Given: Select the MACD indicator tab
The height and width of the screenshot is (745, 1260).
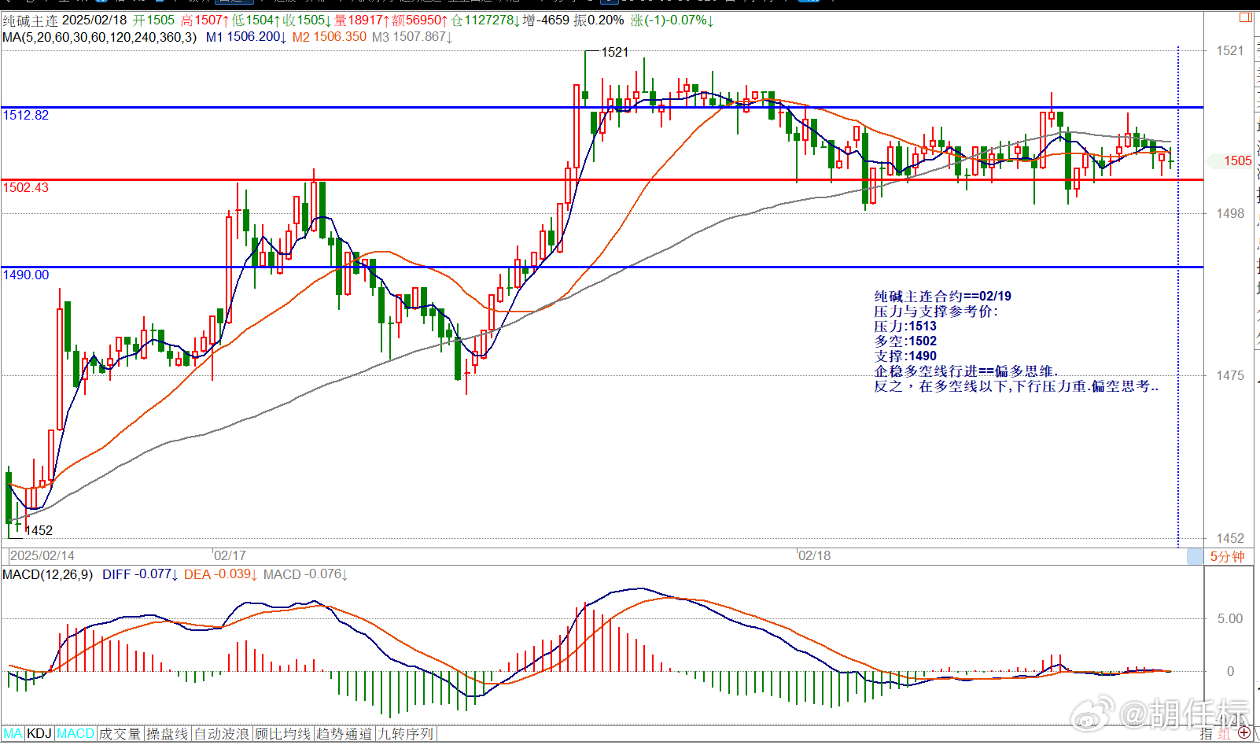Looking at the screenshot, I should pos(76,734).
